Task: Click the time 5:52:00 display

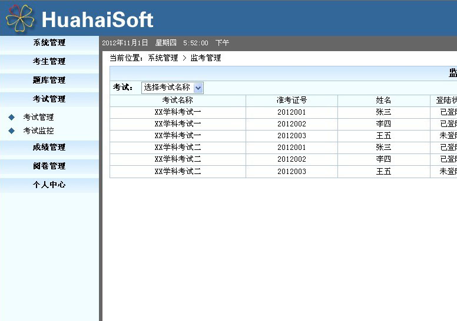Action: (196, 43)
